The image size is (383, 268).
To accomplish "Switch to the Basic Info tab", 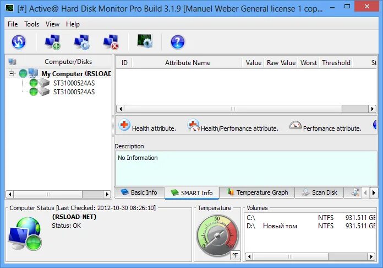I will click(x=139, y=192).
